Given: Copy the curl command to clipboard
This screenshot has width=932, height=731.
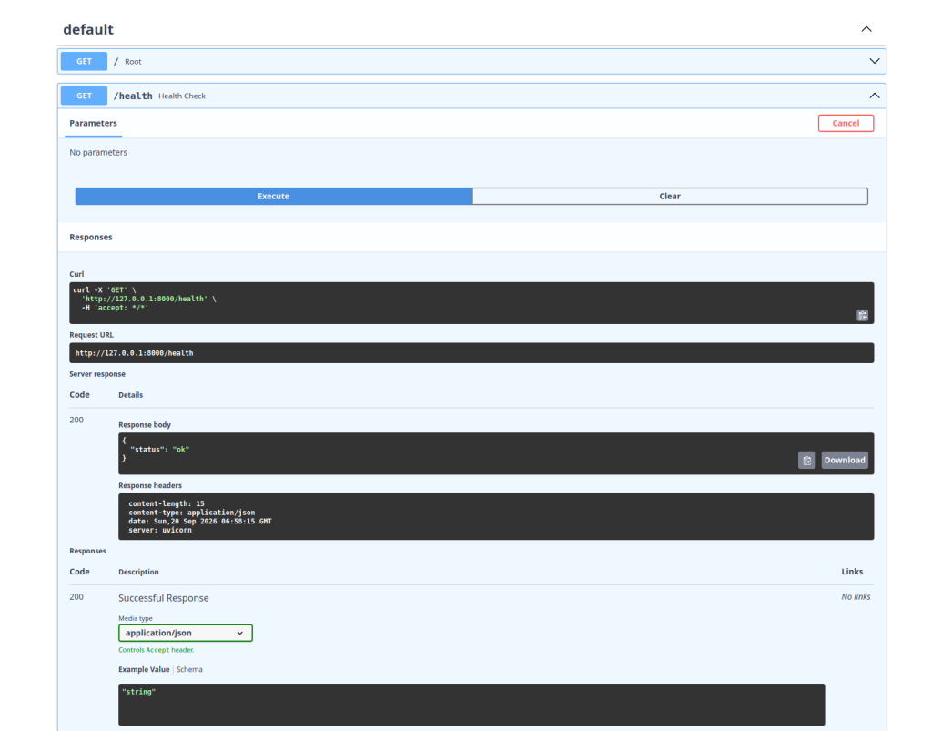Looking at the screenshot, I should [862, 316].
